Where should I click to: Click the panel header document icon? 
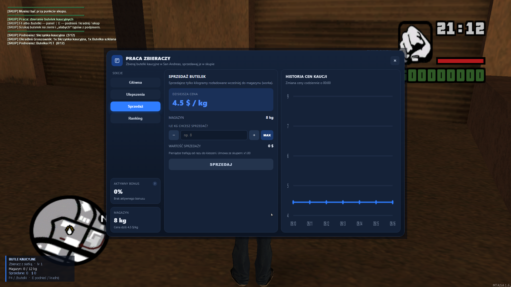(x=117, y=61)
